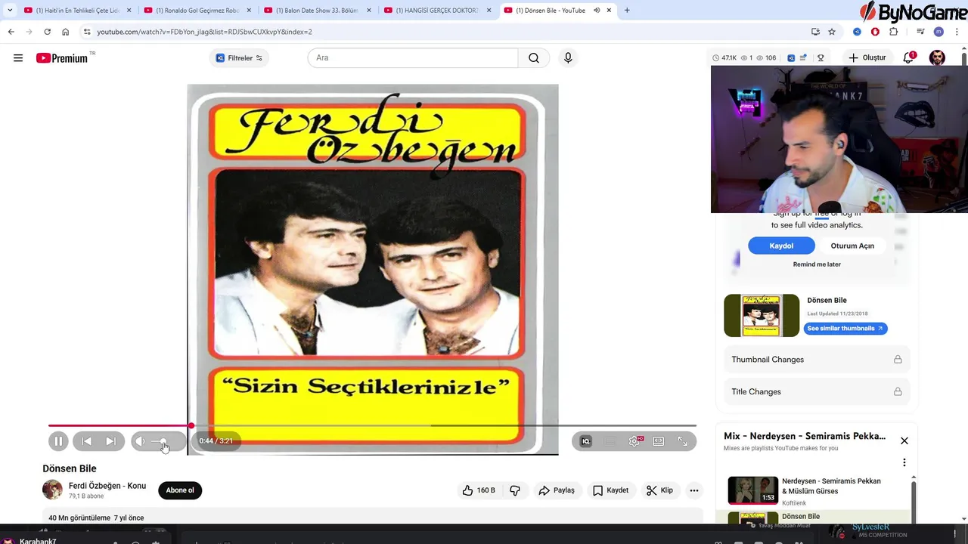Image resolution: width=968 pixels, height=544 pixels.
Task: Close the Mix playlist panel
Action: click(904, 440)
